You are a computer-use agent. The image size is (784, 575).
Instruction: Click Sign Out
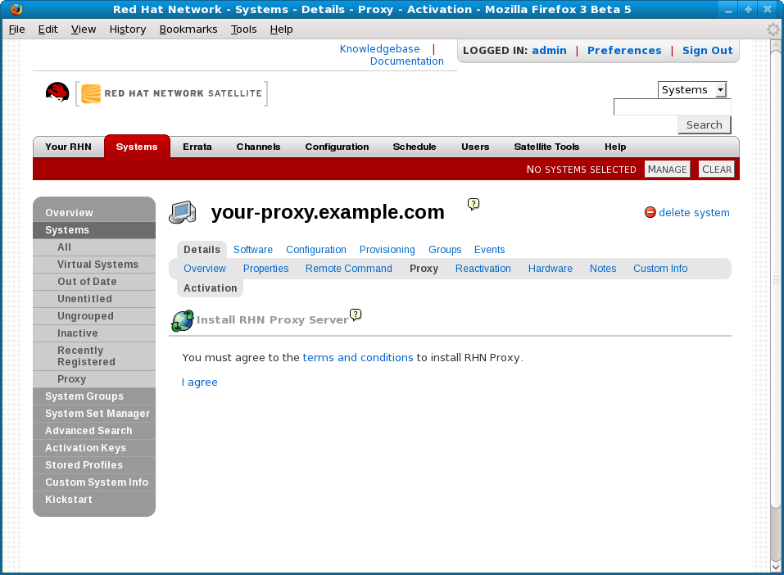(707, 51)
